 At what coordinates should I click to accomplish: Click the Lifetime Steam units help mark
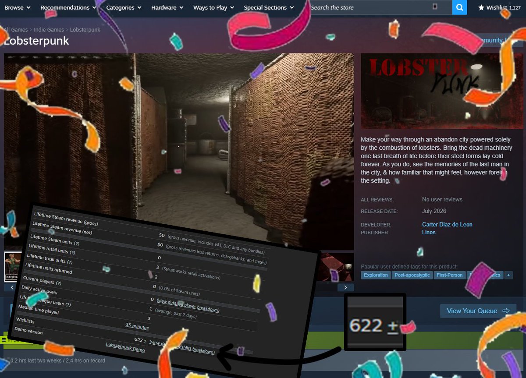click(76, 243)
